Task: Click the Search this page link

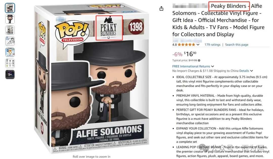Action: [x=237, y=45]
